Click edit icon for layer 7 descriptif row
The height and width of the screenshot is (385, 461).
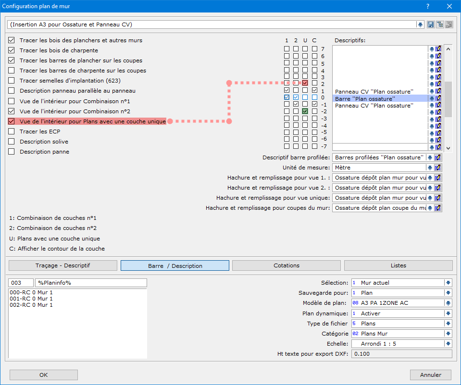(438, 49)
